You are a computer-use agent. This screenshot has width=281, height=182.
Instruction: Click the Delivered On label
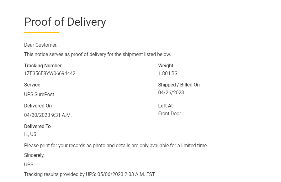point(38,106)
